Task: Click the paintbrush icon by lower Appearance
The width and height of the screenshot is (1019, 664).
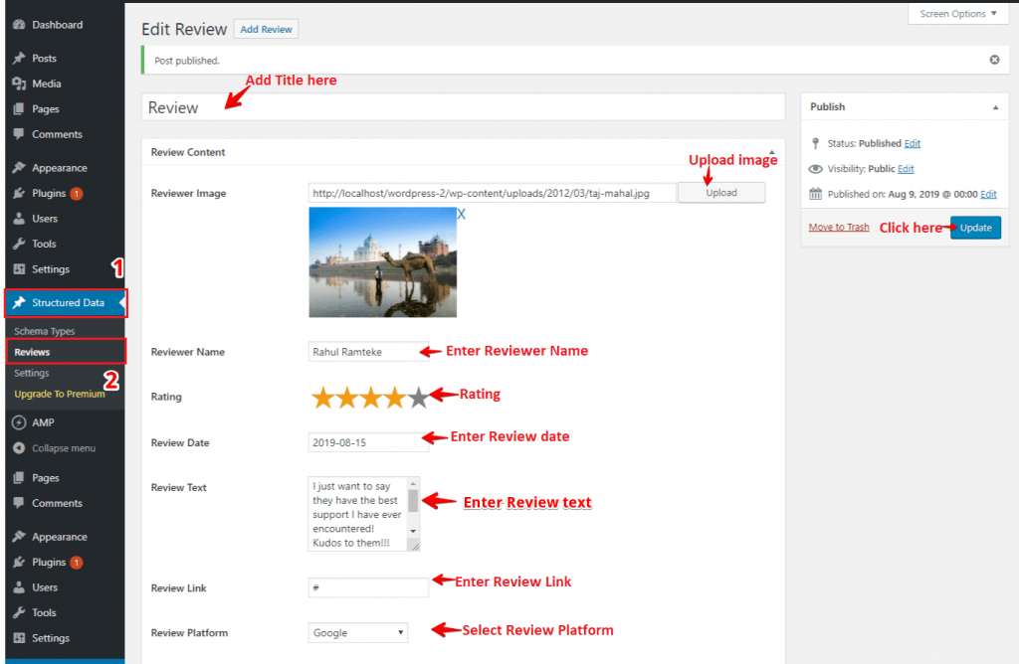Action: point(19,536)
